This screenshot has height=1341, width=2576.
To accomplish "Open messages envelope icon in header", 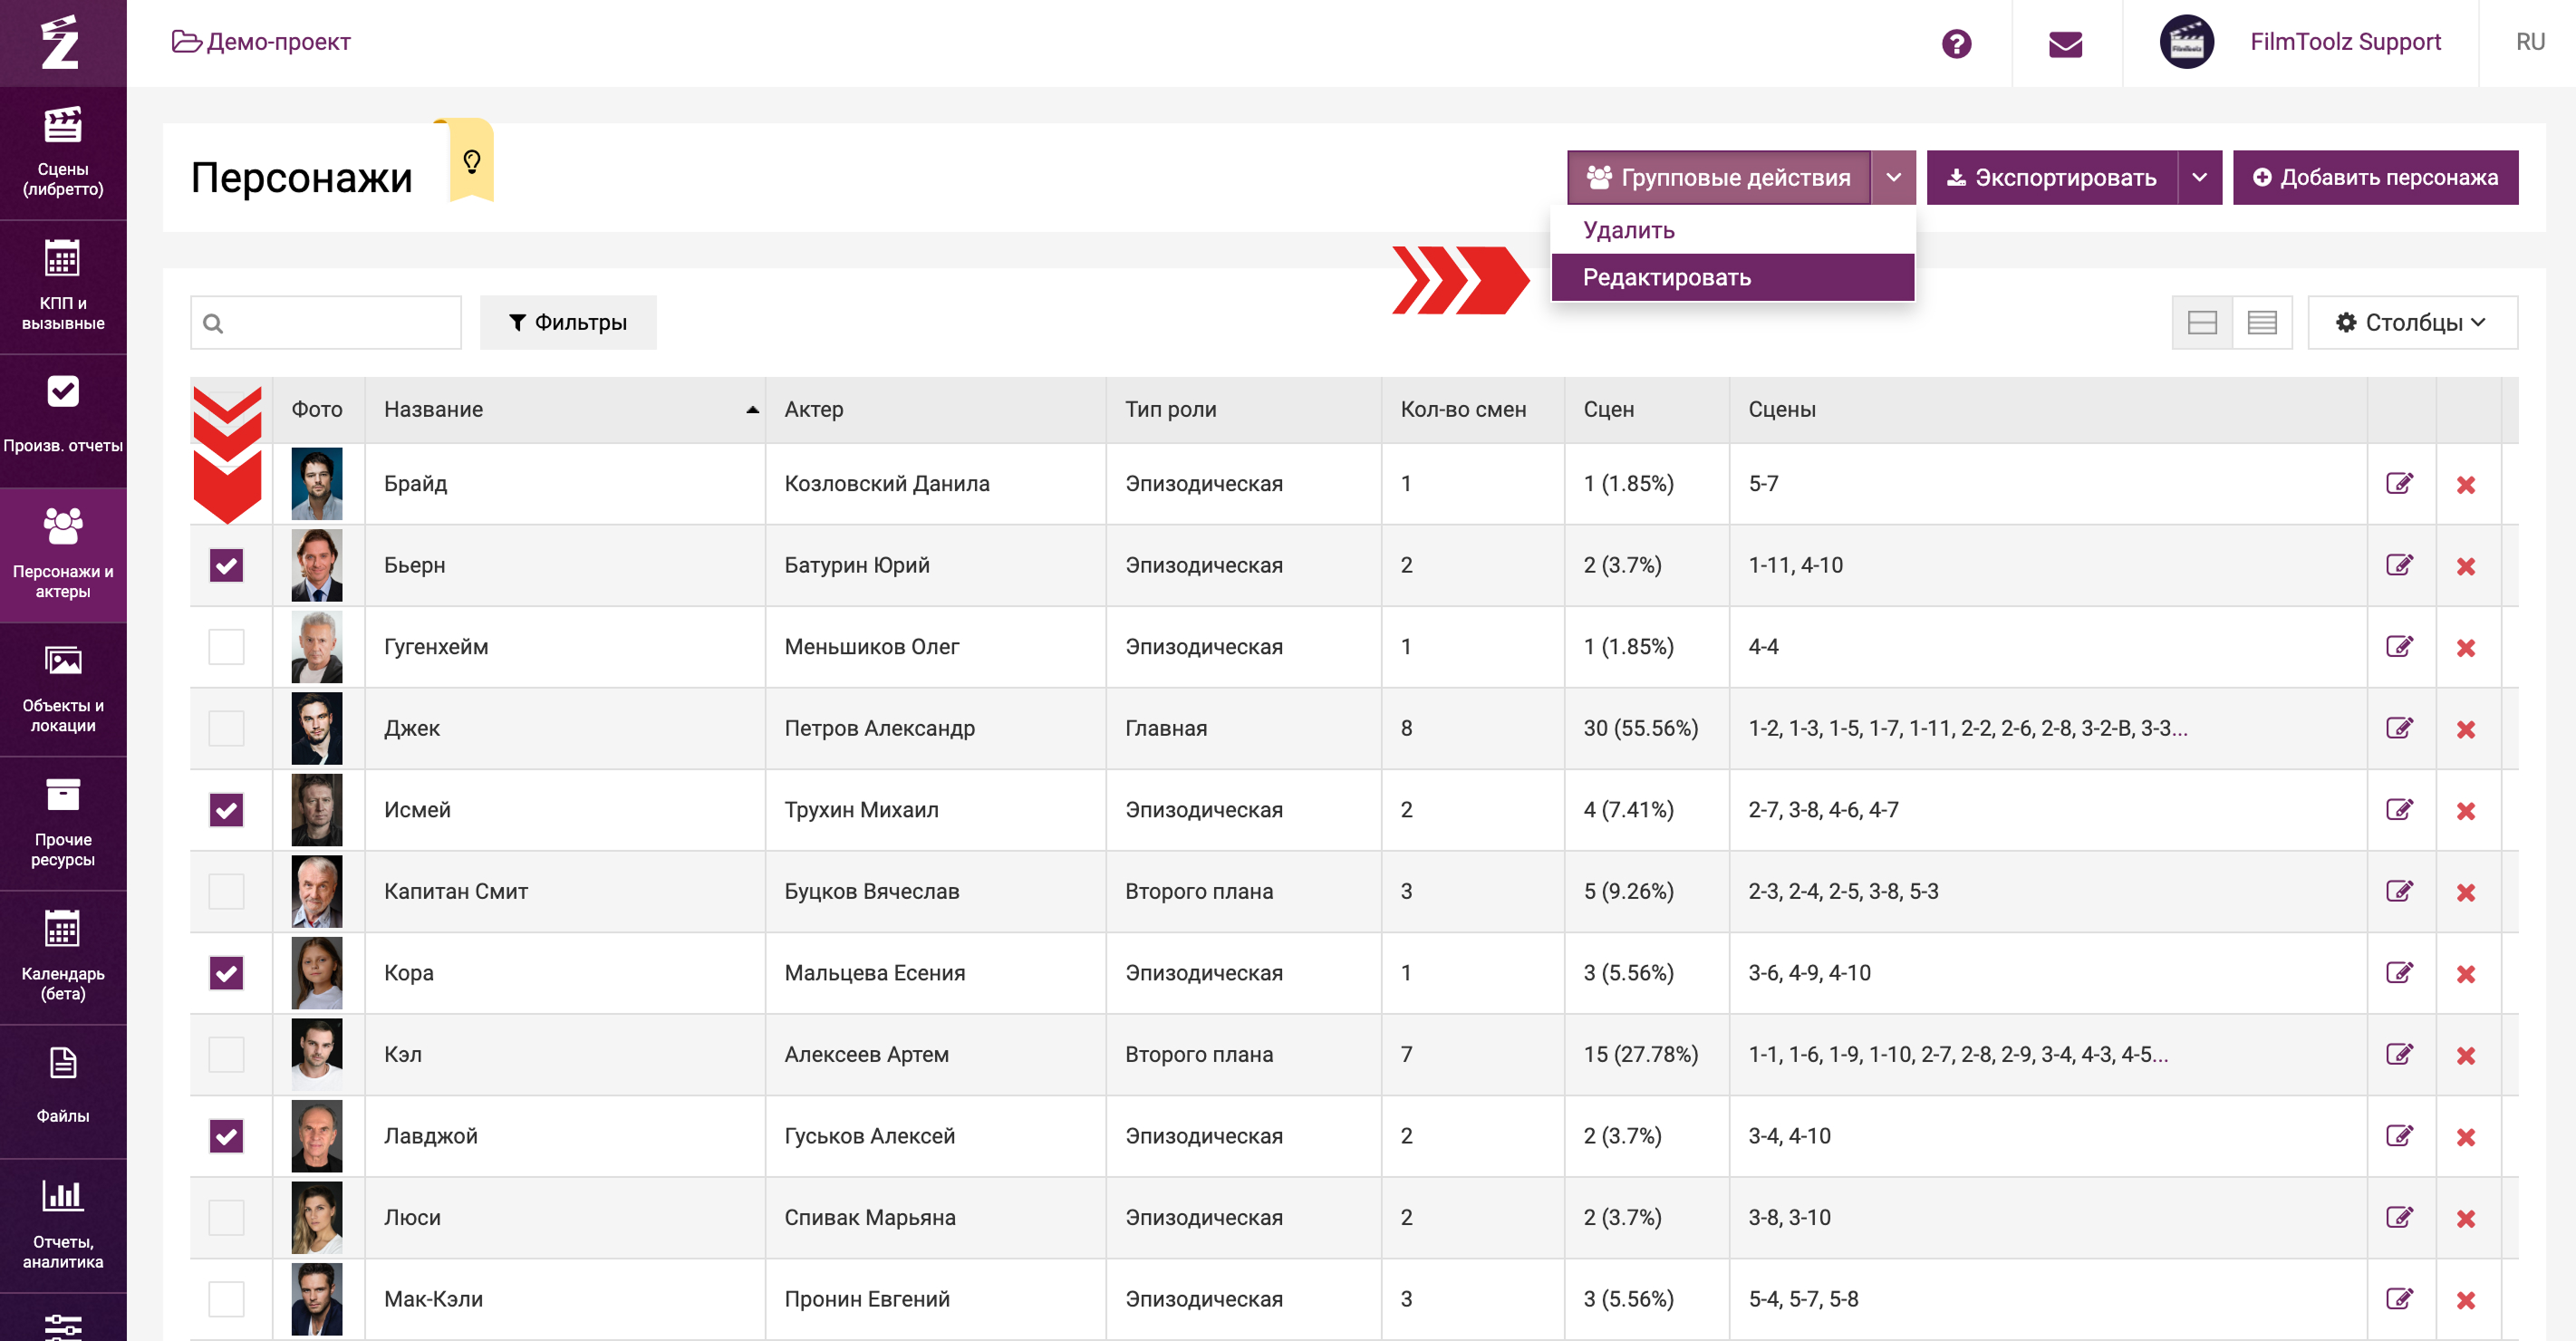I will point(2064,43).
